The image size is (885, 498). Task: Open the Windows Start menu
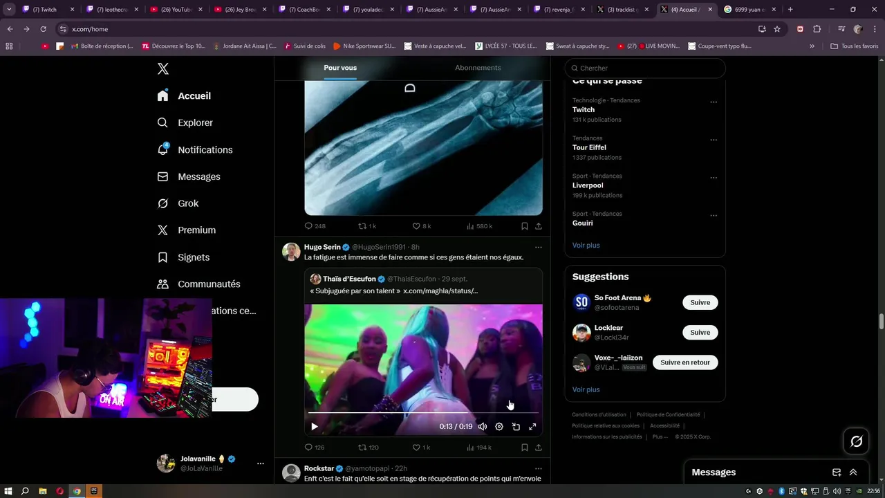pos(8,491)
